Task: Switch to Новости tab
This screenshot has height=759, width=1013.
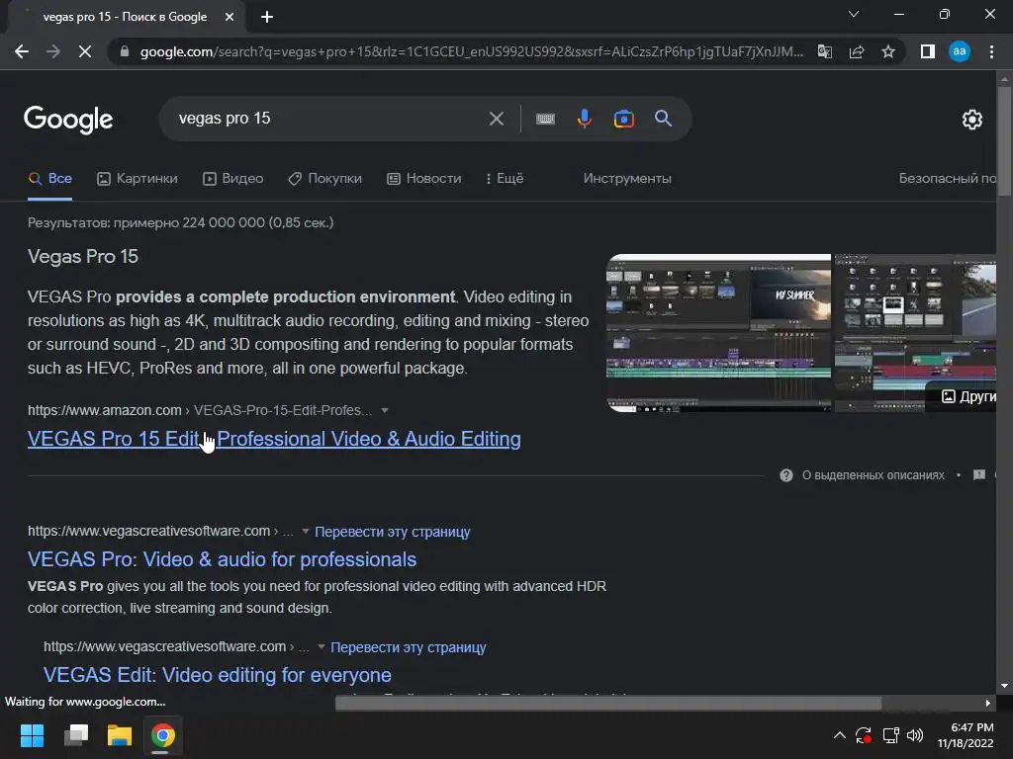Action: 423,179
